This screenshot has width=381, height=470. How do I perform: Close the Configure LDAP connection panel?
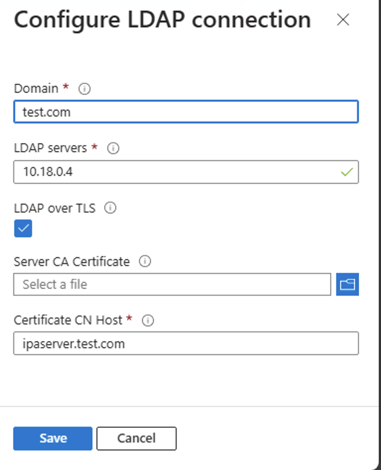point(343,20)
